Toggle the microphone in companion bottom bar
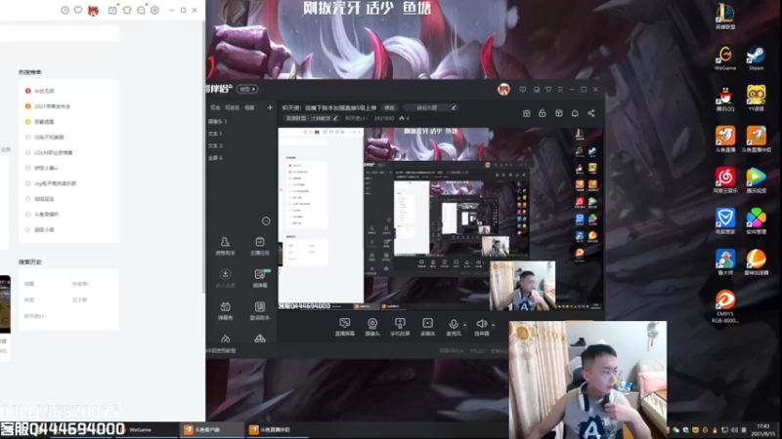The height and width of the screenshot is (439, 782). [x=454, y=327]
